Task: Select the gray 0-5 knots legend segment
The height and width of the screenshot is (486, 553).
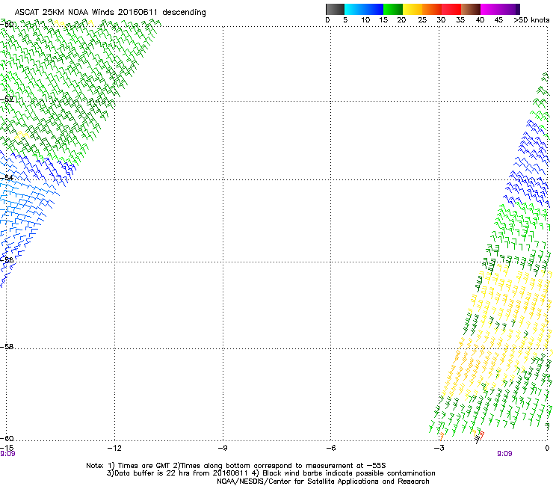Action: [335, 9]
